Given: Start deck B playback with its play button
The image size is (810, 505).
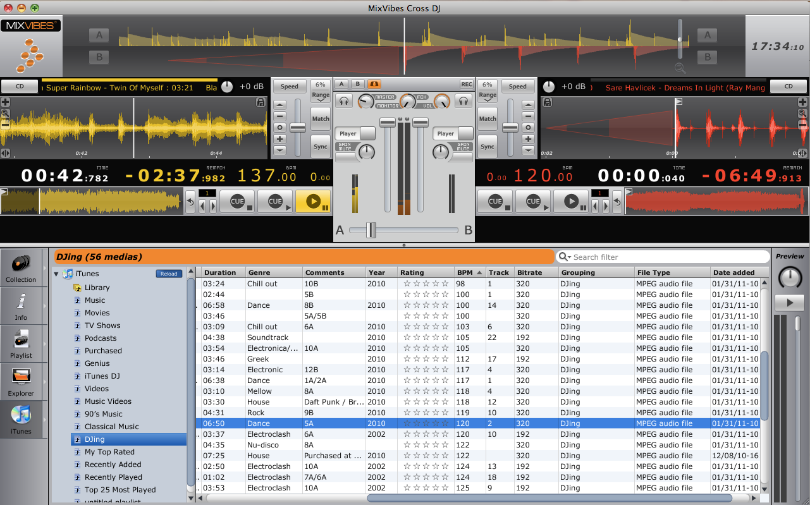Looking at the screenshot, I should pos(571,202).
